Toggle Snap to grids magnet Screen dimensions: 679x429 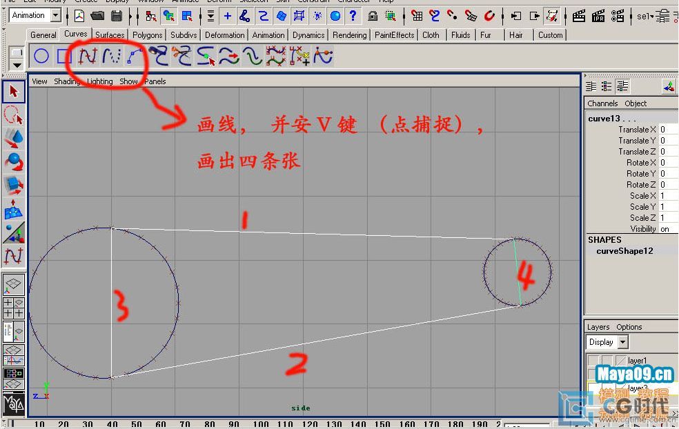coord(417,17)
